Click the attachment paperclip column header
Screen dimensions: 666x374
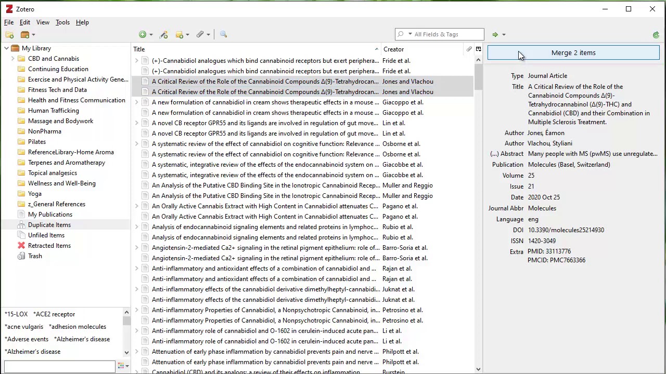(469, 49)
